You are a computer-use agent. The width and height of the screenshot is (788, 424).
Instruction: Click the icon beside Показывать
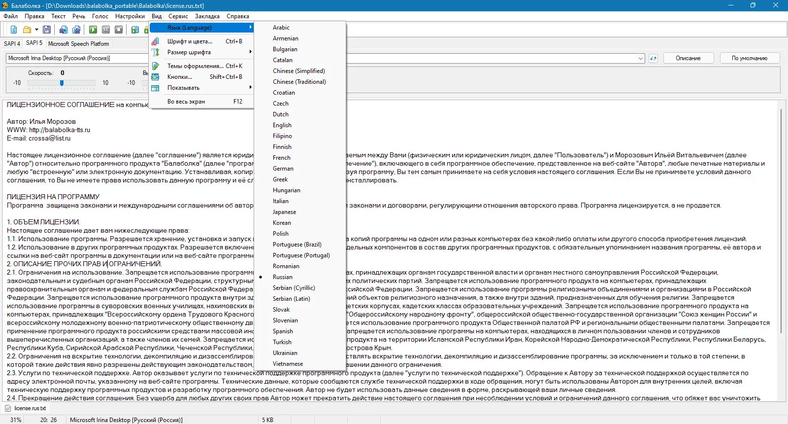[x=156, y=88]
